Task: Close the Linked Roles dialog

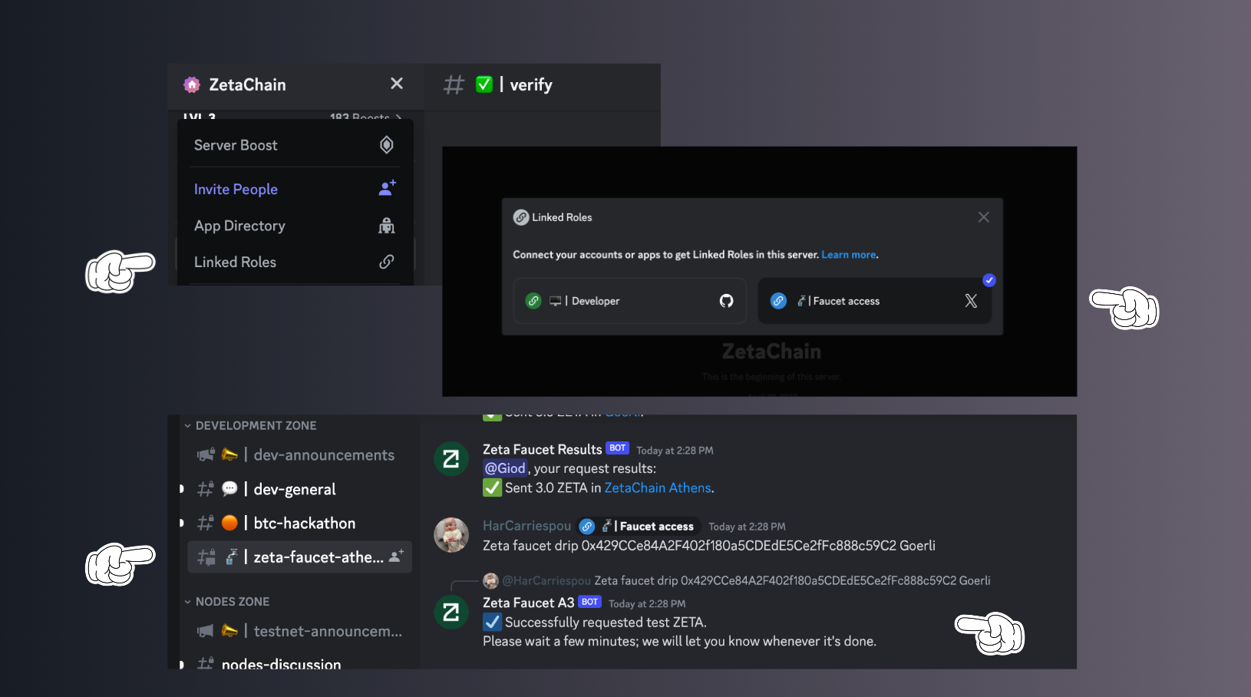Action: click(984, 217)
